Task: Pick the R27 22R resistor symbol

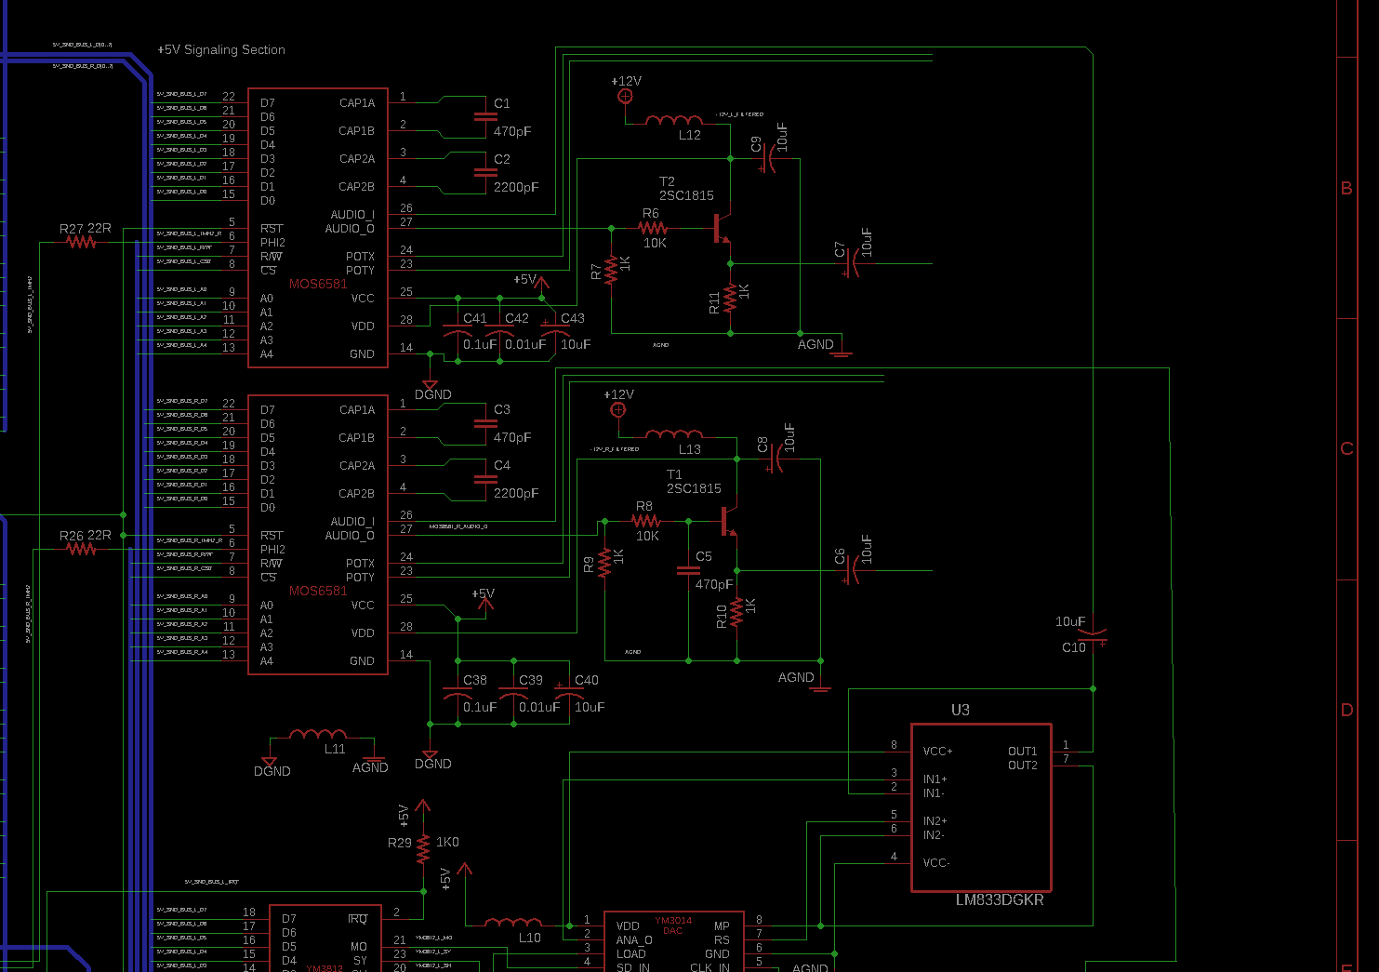Action: 81,242
